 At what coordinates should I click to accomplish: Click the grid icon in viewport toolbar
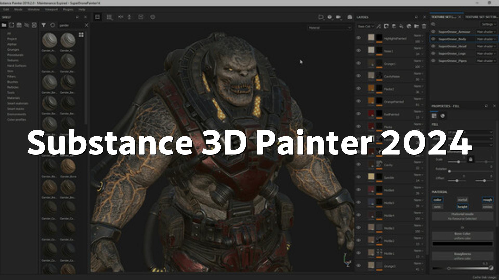click(x=109, y=17)
